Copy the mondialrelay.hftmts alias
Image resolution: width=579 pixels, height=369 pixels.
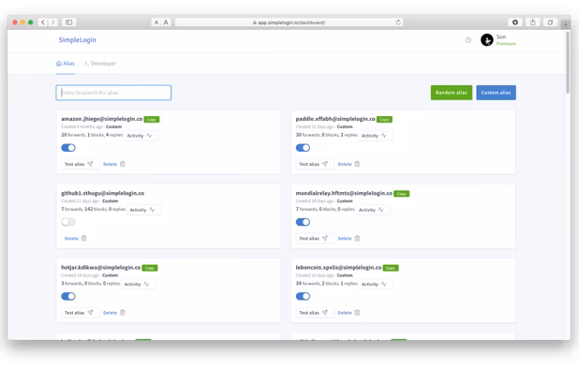pyautogui.click(x=401, y=194)
